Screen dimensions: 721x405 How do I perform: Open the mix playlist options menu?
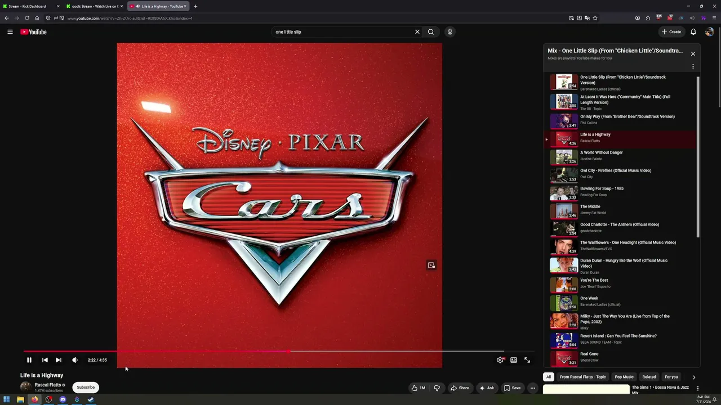693,66
